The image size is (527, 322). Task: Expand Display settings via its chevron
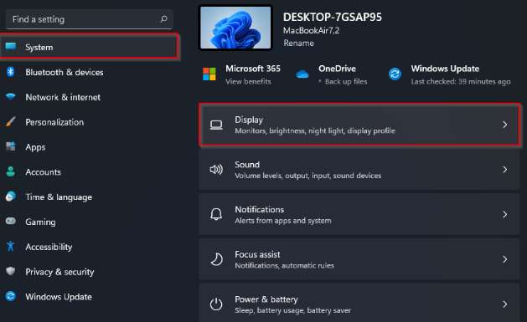click(505, 125)
